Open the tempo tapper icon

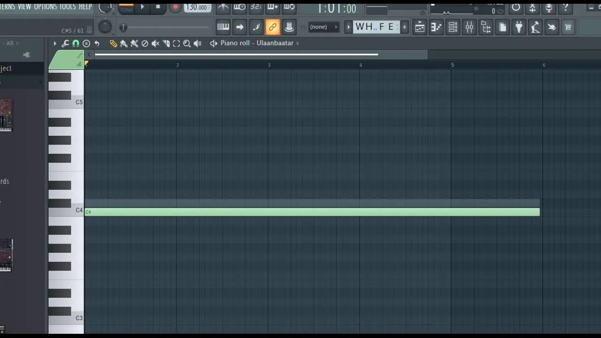[535, 27]
